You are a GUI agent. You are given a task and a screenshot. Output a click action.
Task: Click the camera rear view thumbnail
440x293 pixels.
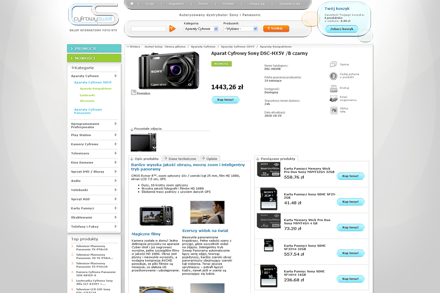point(143,142)
